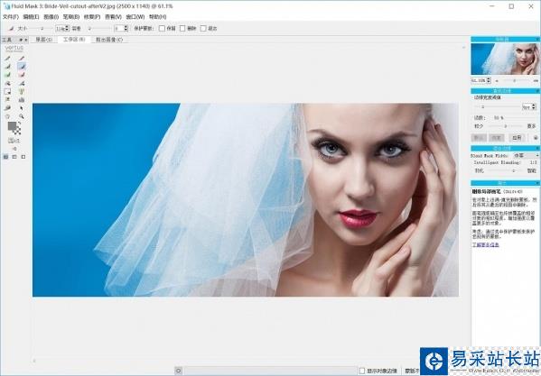Select the Keep Exact brush in toolbox
Screen dimensions: 541x376
[x=7, y=59]
